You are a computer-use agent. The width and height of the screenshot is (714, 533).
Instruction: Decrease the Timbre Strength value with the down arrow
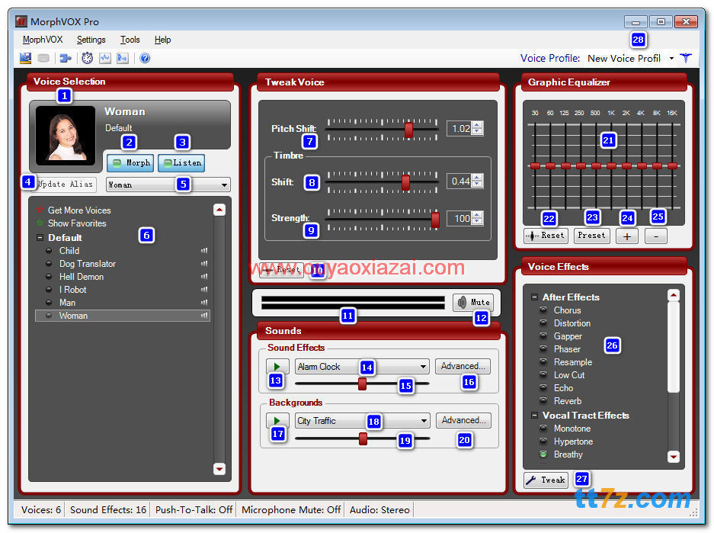[x=477, y=221]
